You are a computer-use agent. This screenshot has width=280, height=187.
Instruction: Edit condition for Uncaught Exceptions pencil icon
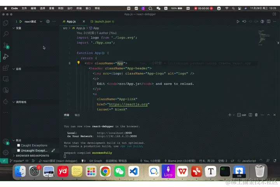point(53,150)
